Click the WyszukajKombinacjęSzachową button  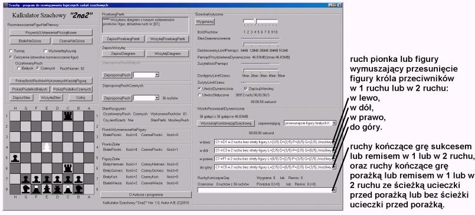(x=225, y=123)
